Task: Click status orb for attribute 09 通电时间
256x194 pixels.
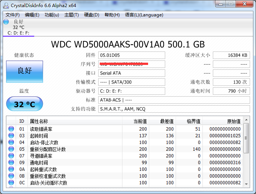Action: [x=11, y=162]
